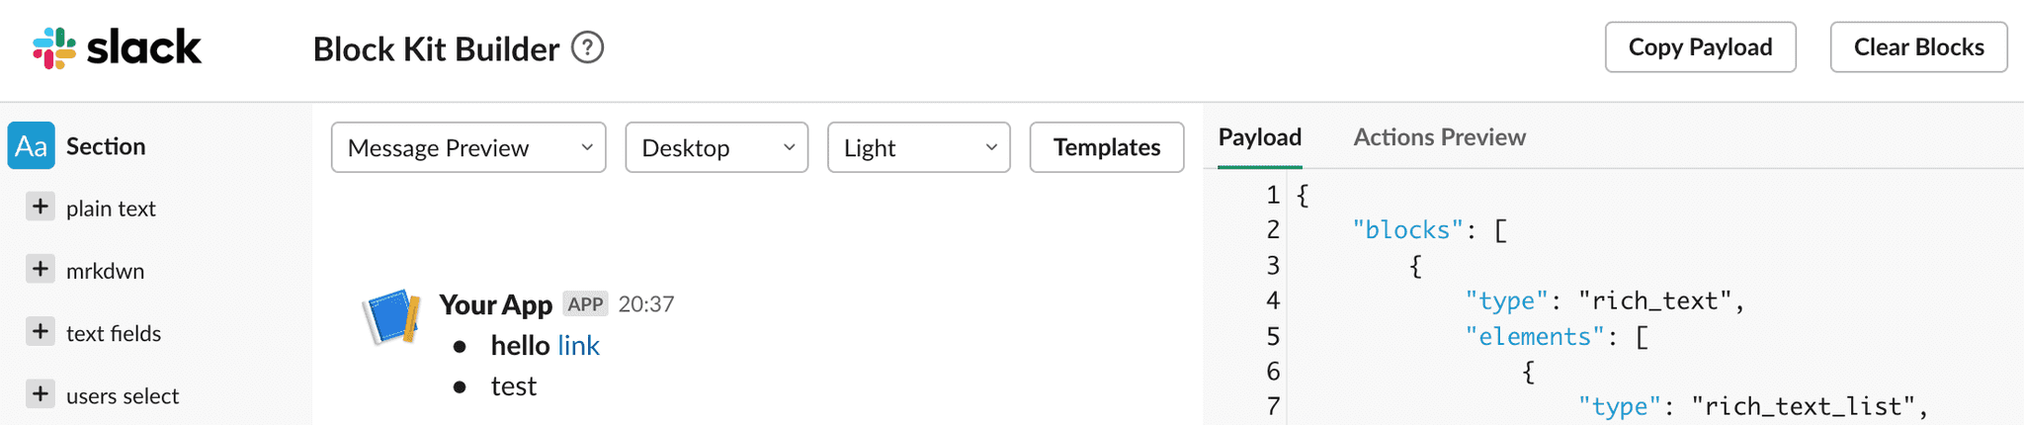Click the 20:37 message timestamp
This screenshot has height=425, width=2024.
pyautogui.click(x=646, y=304)
